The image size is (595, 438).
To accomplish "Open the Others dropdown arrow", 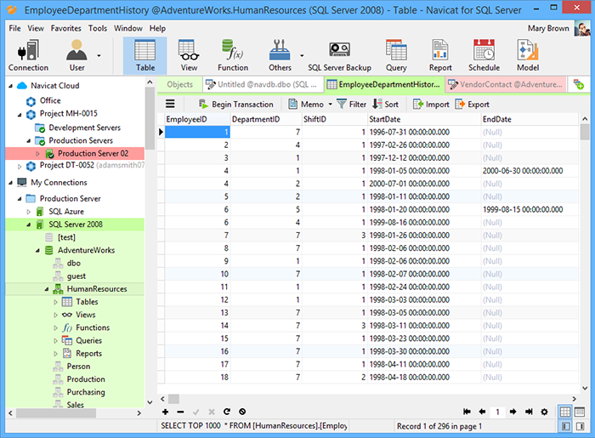I will tap(302, 56).
